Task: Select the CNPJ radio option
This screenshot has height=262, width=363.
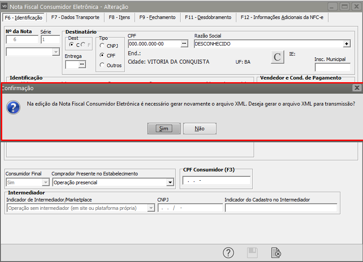Action: click(x=102, y=46)
